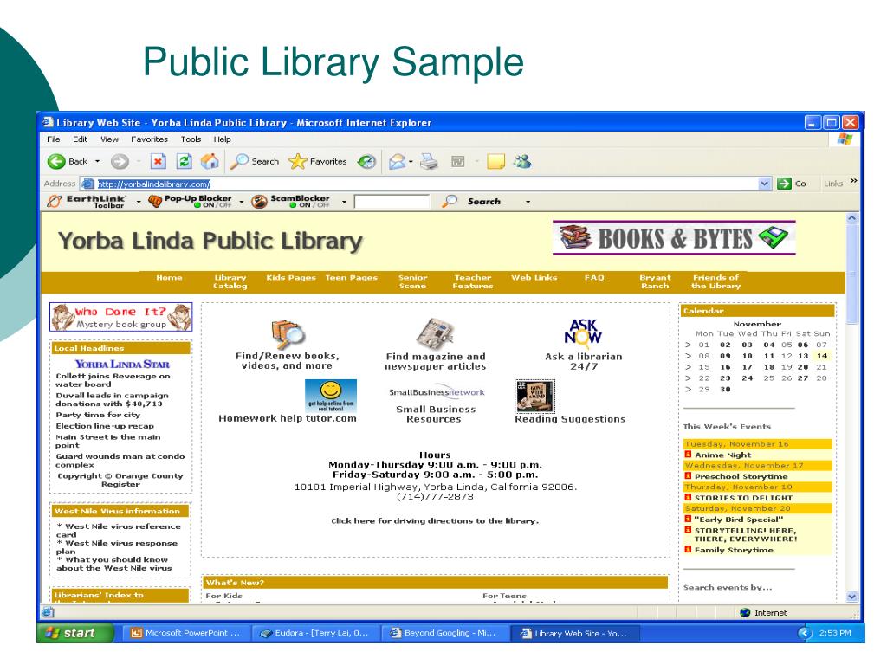This screenshot has height=665, width=887.
Task: Click the green Go arrow button
Action: click(784, 184)
